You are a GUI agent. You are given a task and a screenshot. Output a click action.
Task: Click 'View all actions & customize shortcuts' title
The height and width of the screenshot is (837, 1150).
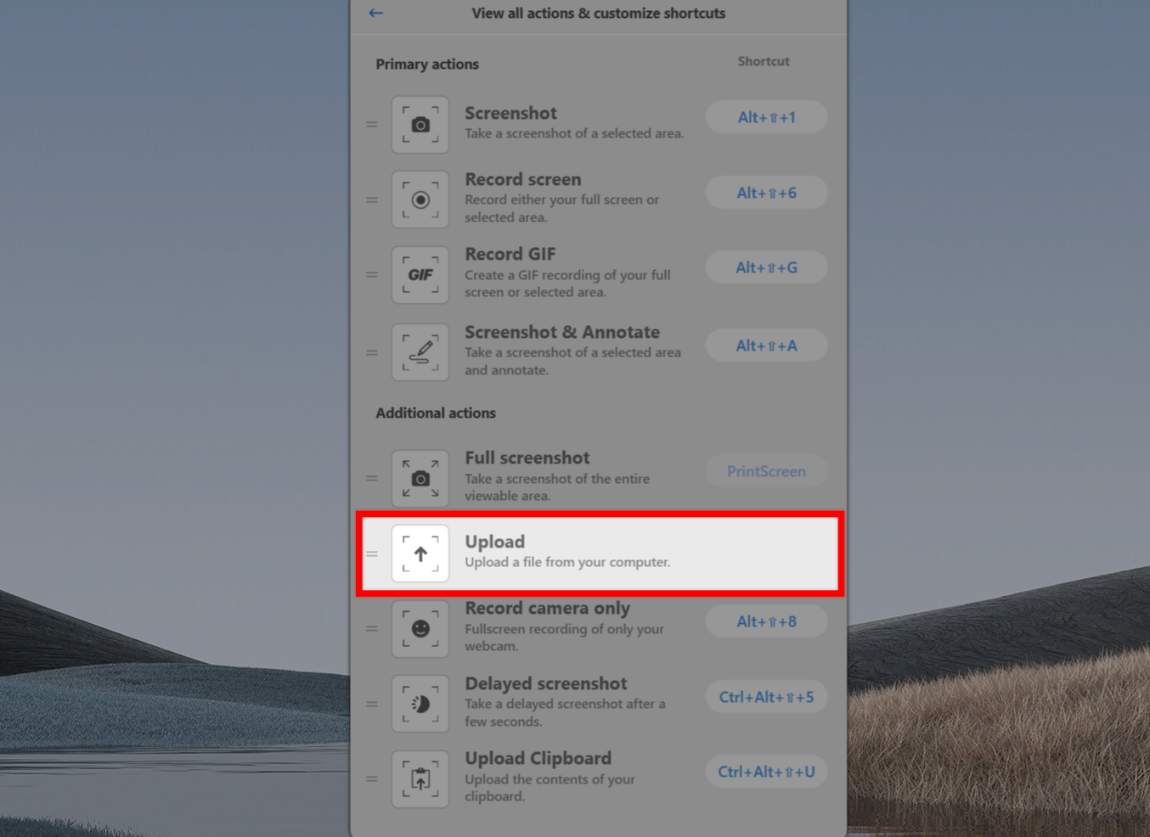pyautogui.click(x=599, y=14)
